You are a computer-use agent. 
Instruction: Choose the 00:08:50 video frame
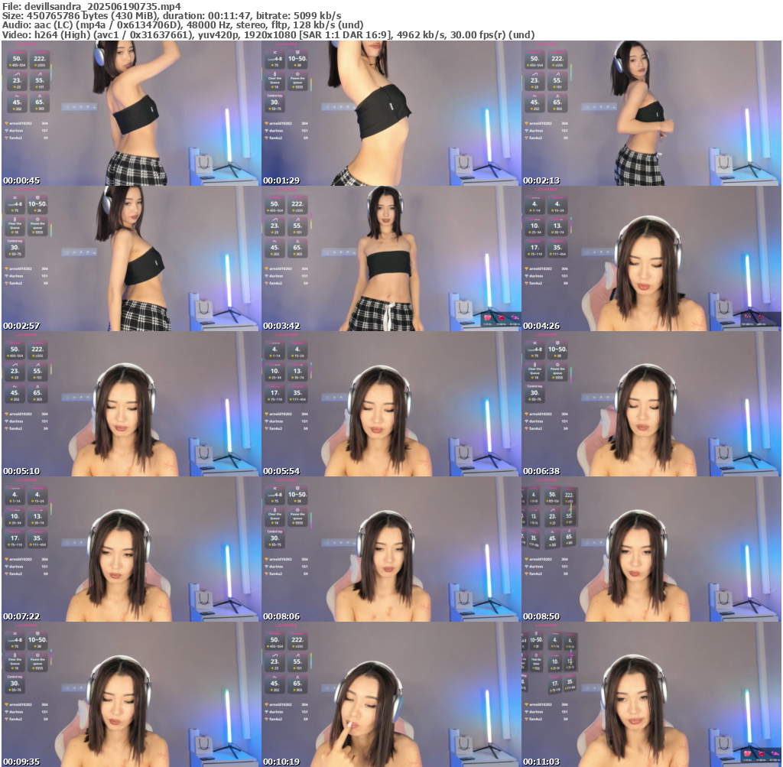point(651,549)
